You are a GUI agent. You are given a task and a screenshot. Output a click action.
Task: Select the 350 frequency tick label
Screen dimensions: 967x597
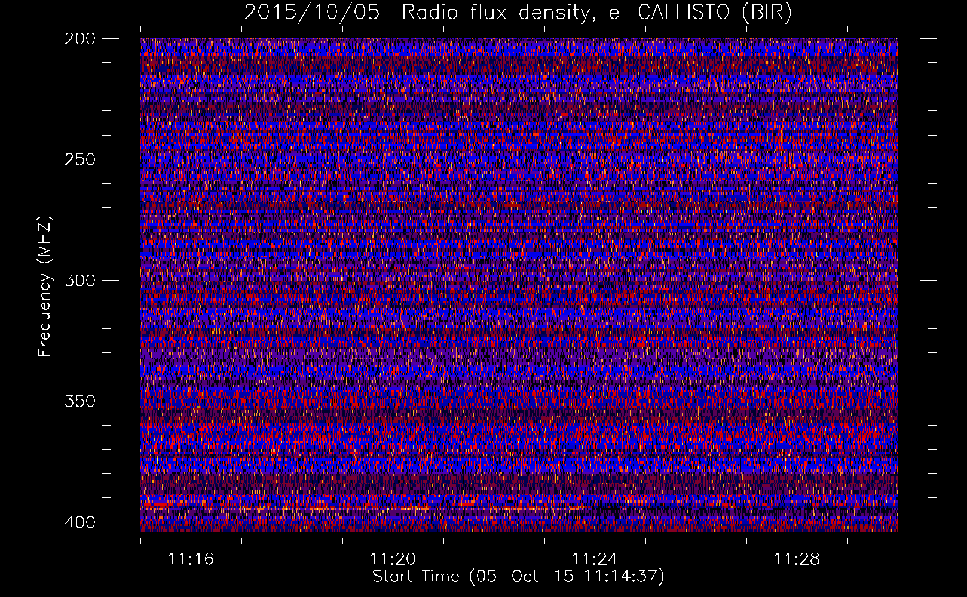tap(79, 401)
